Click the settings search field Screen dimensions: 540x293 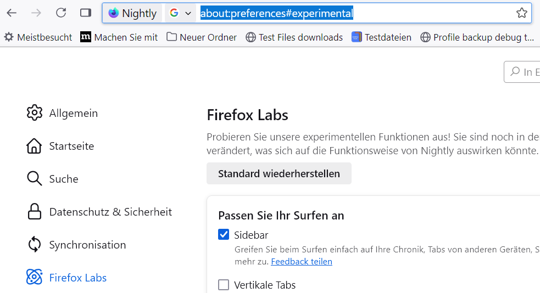[525, 71]
